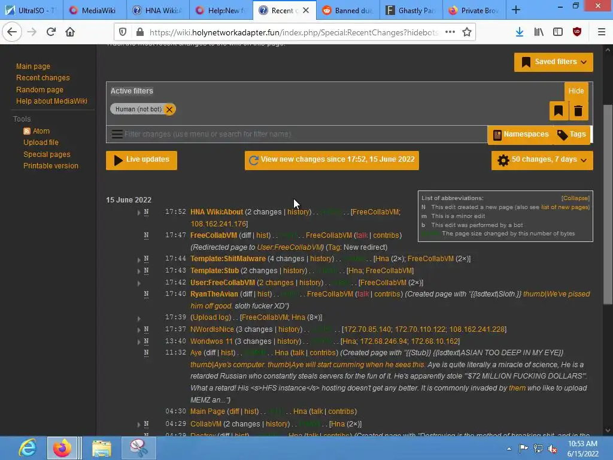Remove the Human (not bot) filter

tap(169, 109)
